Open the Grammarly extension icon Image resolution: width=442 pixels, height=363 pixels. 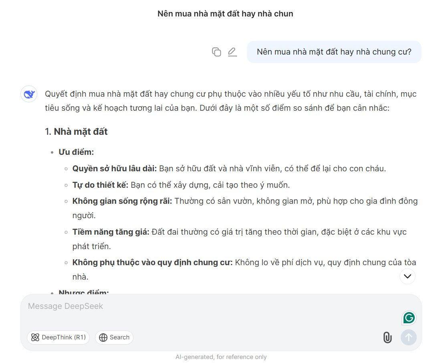tap(409, 318)
